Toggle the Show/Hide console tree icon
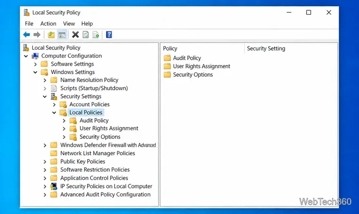This screenshot has height=214, width=359. tap(62, 35)
